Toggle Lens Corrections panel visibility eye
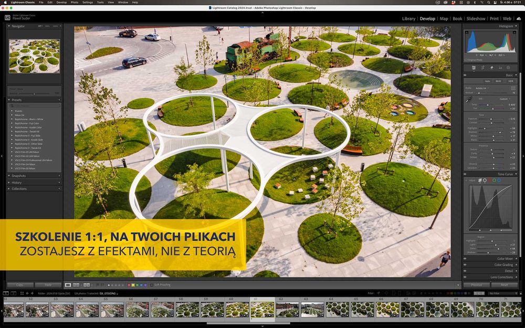This screenshot has height=328, width=525. click(x=465, y=277)
